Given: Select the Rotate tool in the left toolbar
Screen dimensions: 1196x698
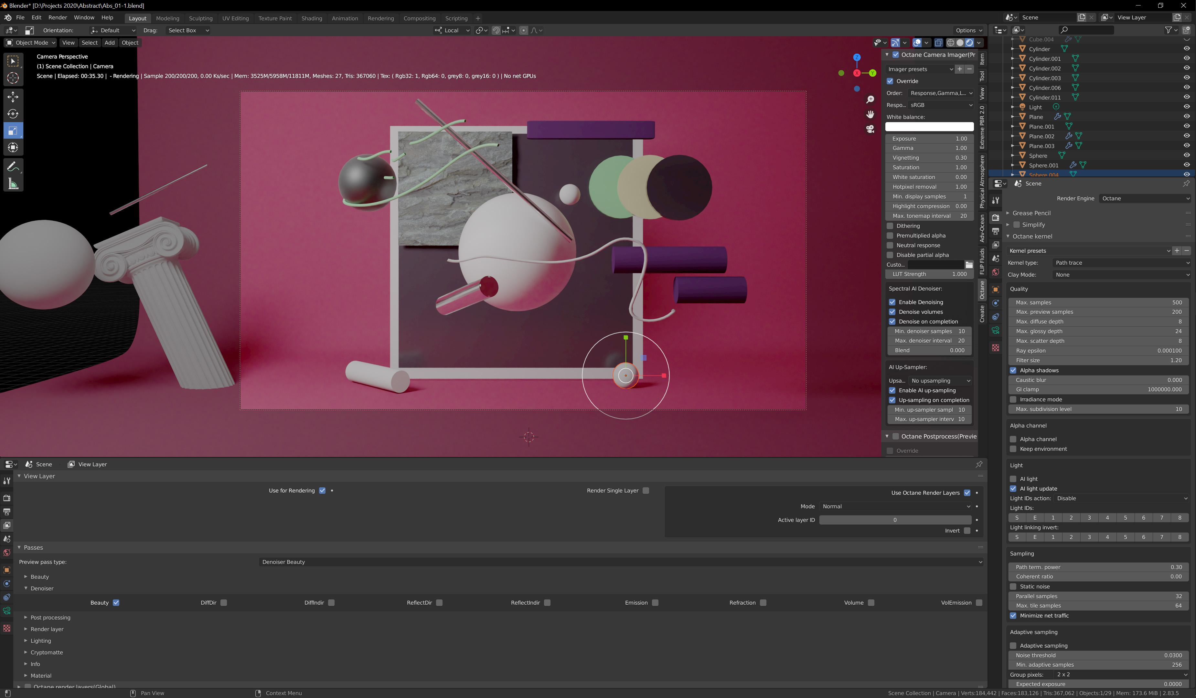Looking at the screenshot, I should click(x=13, y=114).
